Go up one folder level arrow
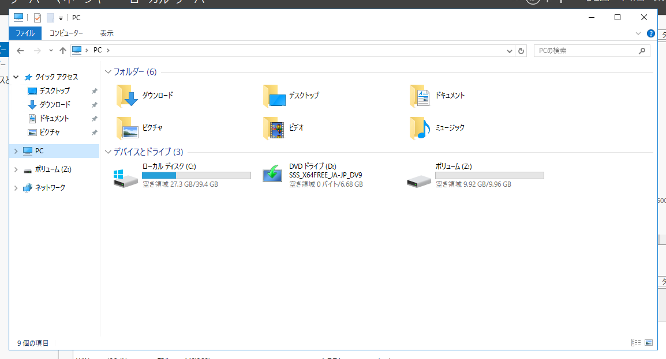Screen dimensions: 666x359 63,51
